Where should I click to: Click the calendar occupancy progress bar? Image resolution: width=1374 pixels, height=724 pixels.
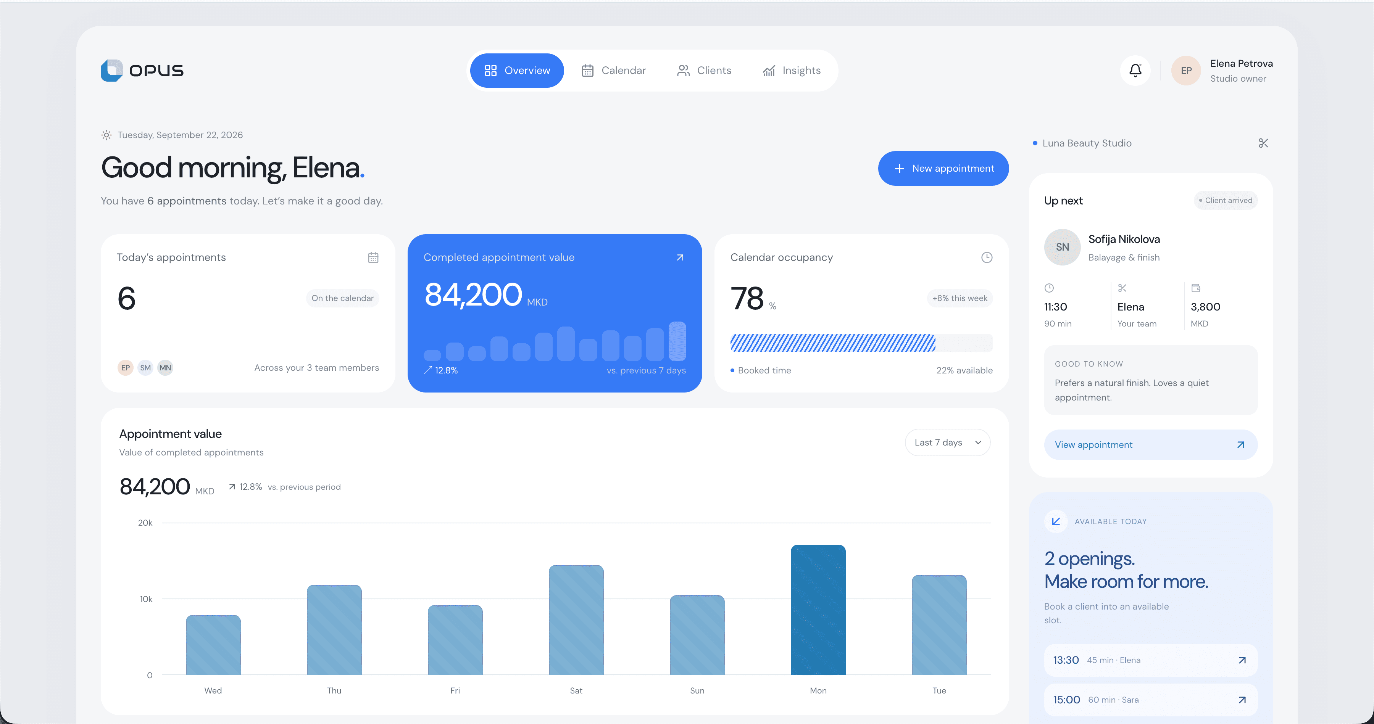click(x=861, y=343)
